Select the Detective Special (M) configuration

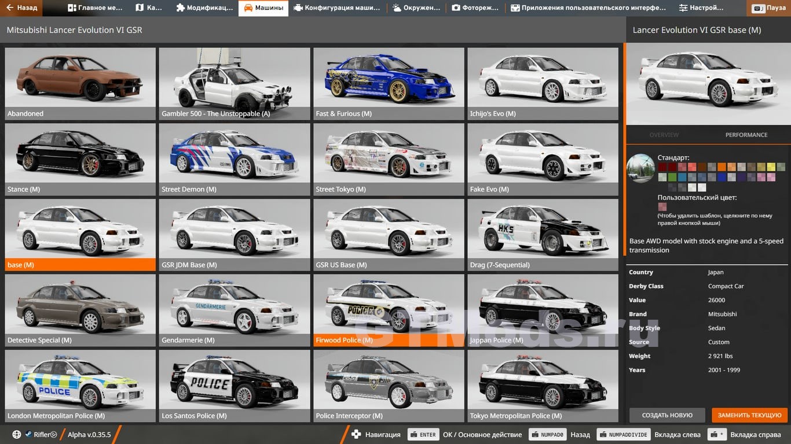click(80, 310)
